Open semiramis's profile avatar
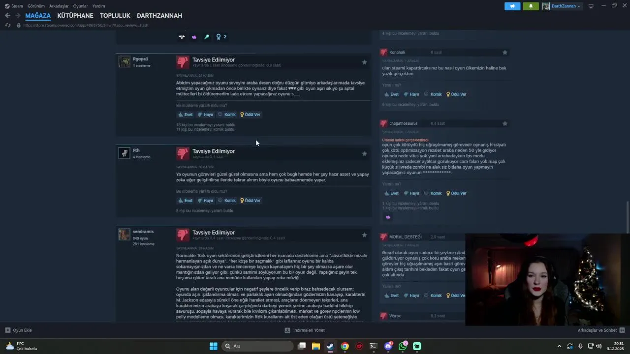 tap(125, 235)
